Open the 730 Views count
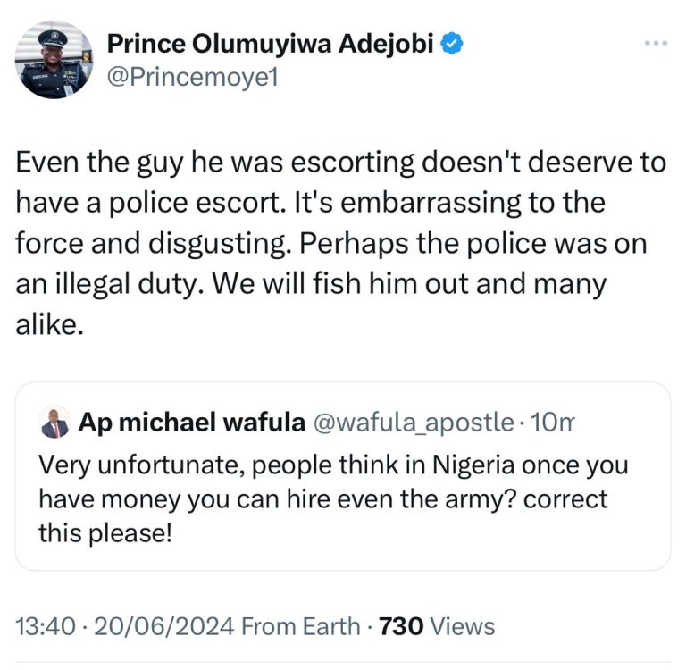Viewport: 686px width, 670px height. 437,626
